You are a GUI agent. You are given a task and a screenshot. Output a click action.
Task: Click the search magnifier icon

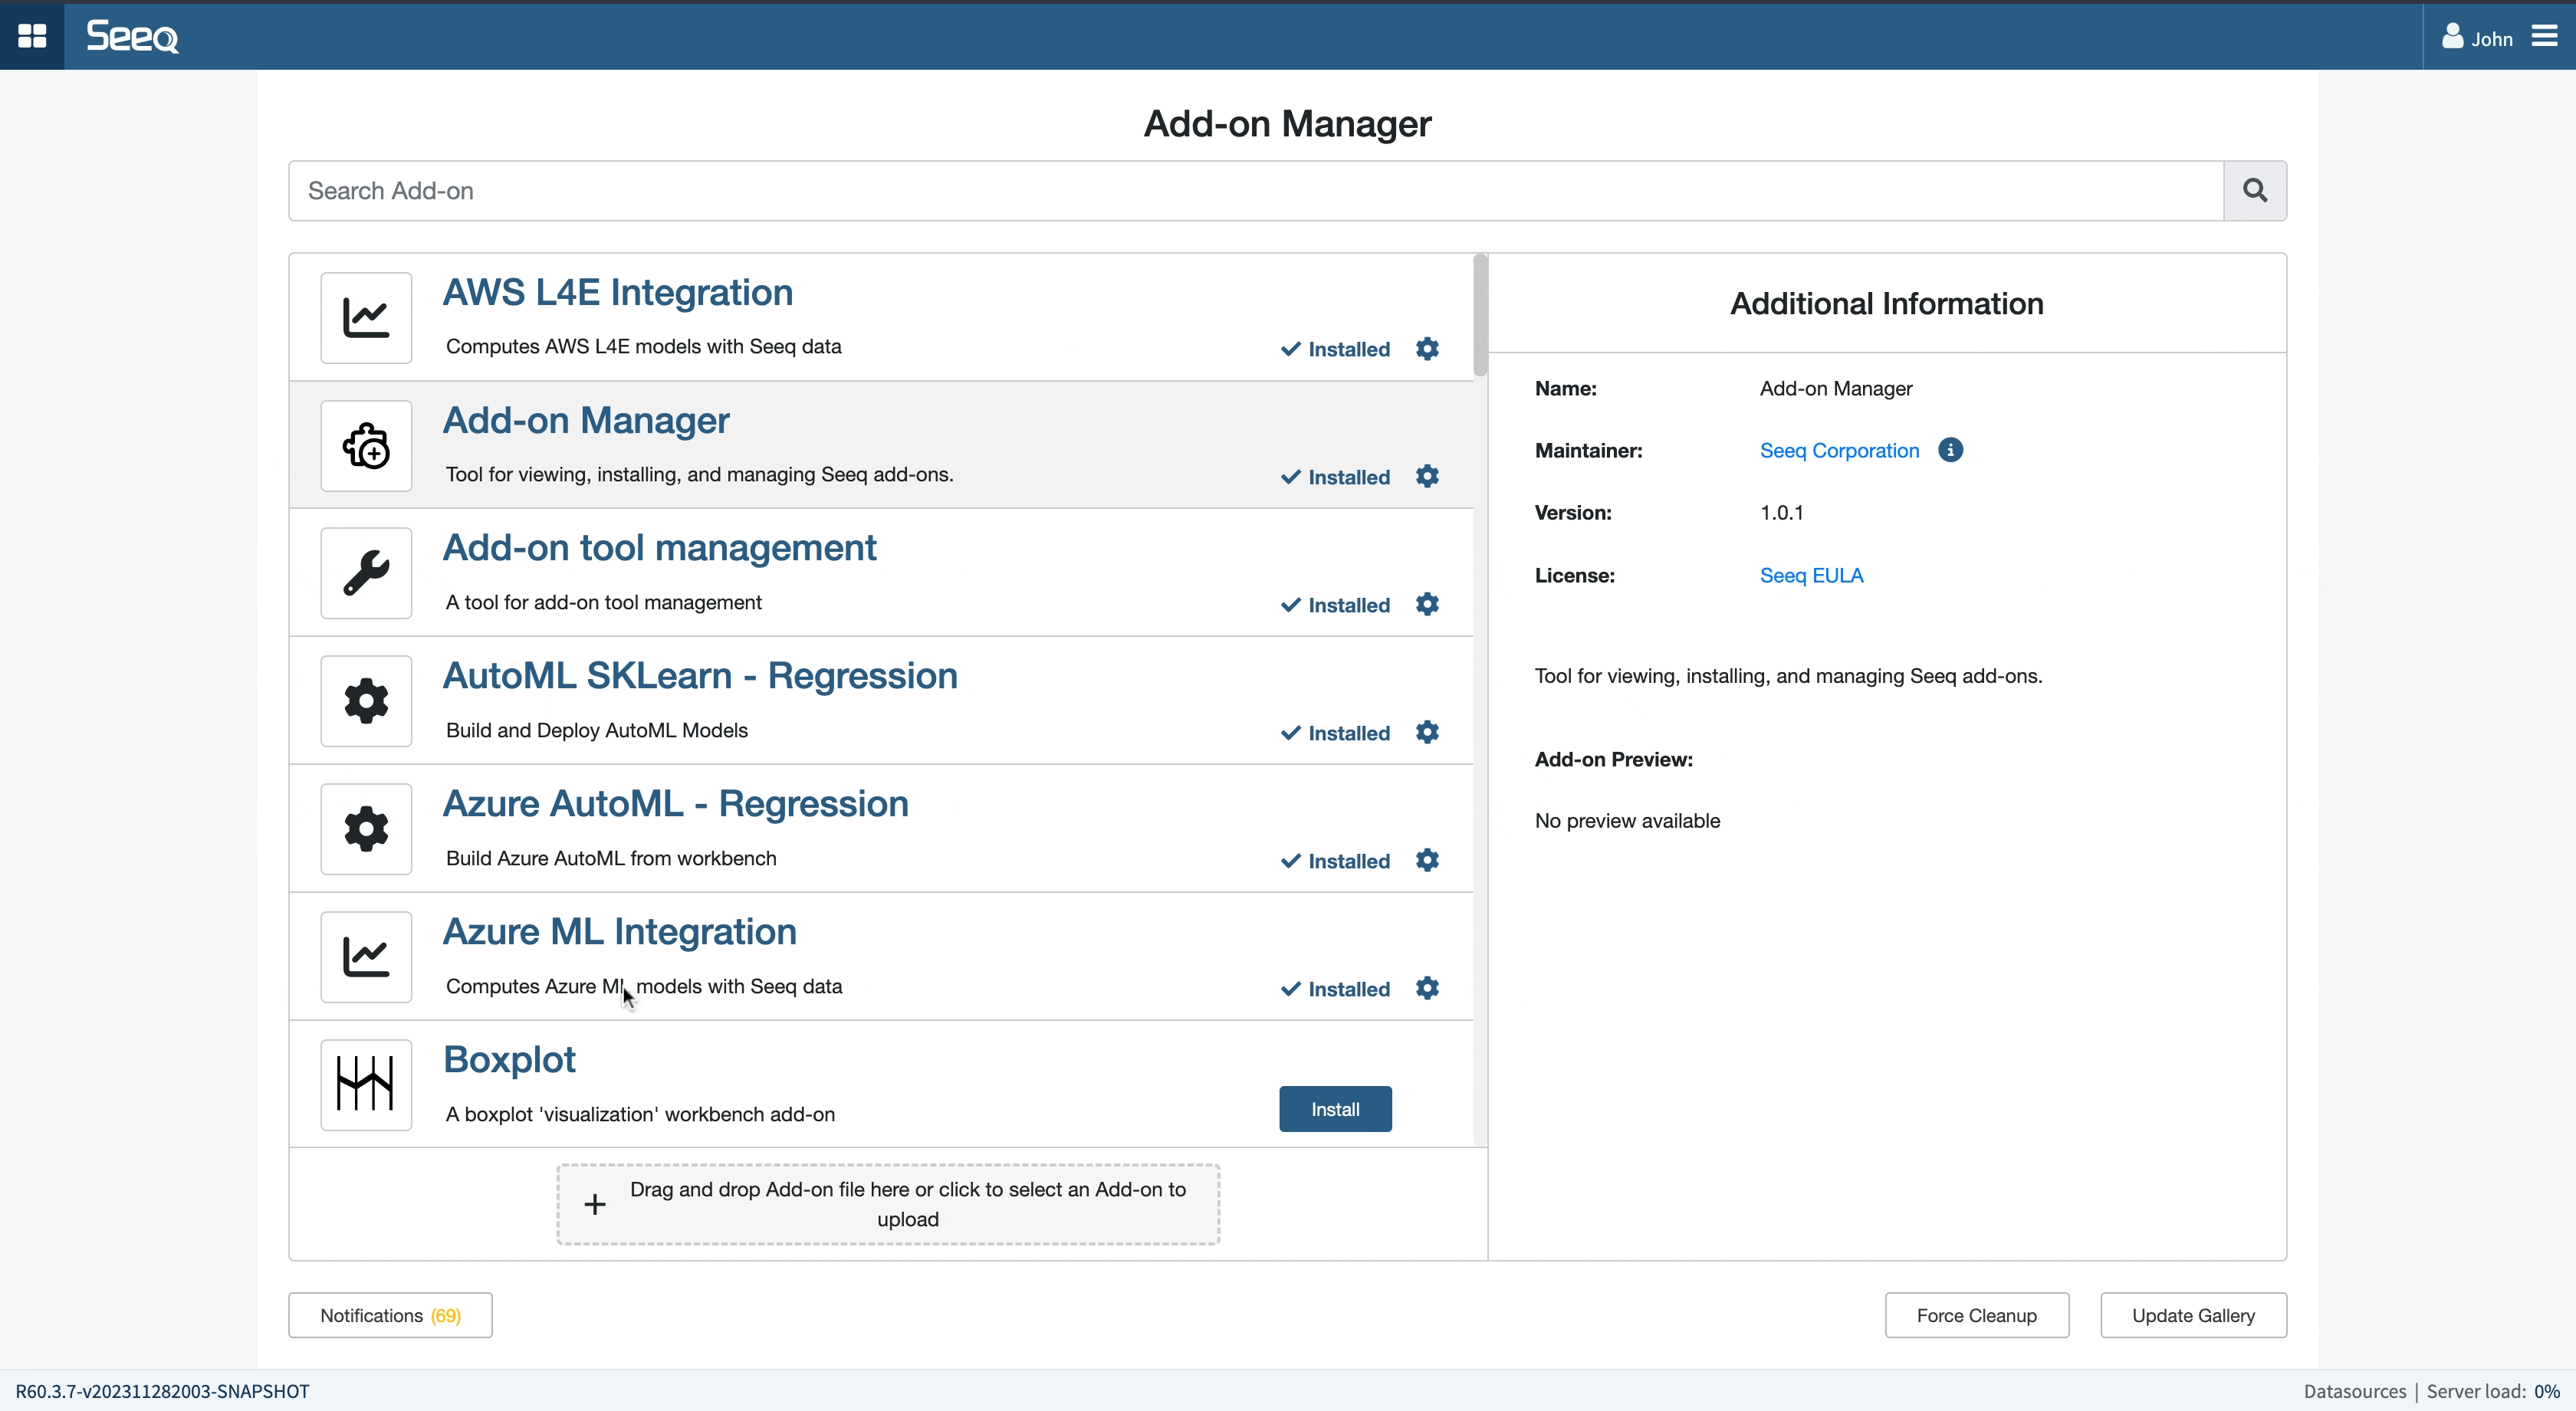(2254, 190)
